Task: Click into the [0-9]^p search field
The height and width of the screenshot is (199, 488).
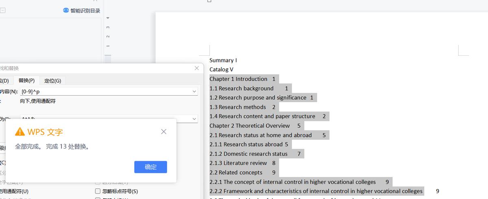Action: point(106,92)
